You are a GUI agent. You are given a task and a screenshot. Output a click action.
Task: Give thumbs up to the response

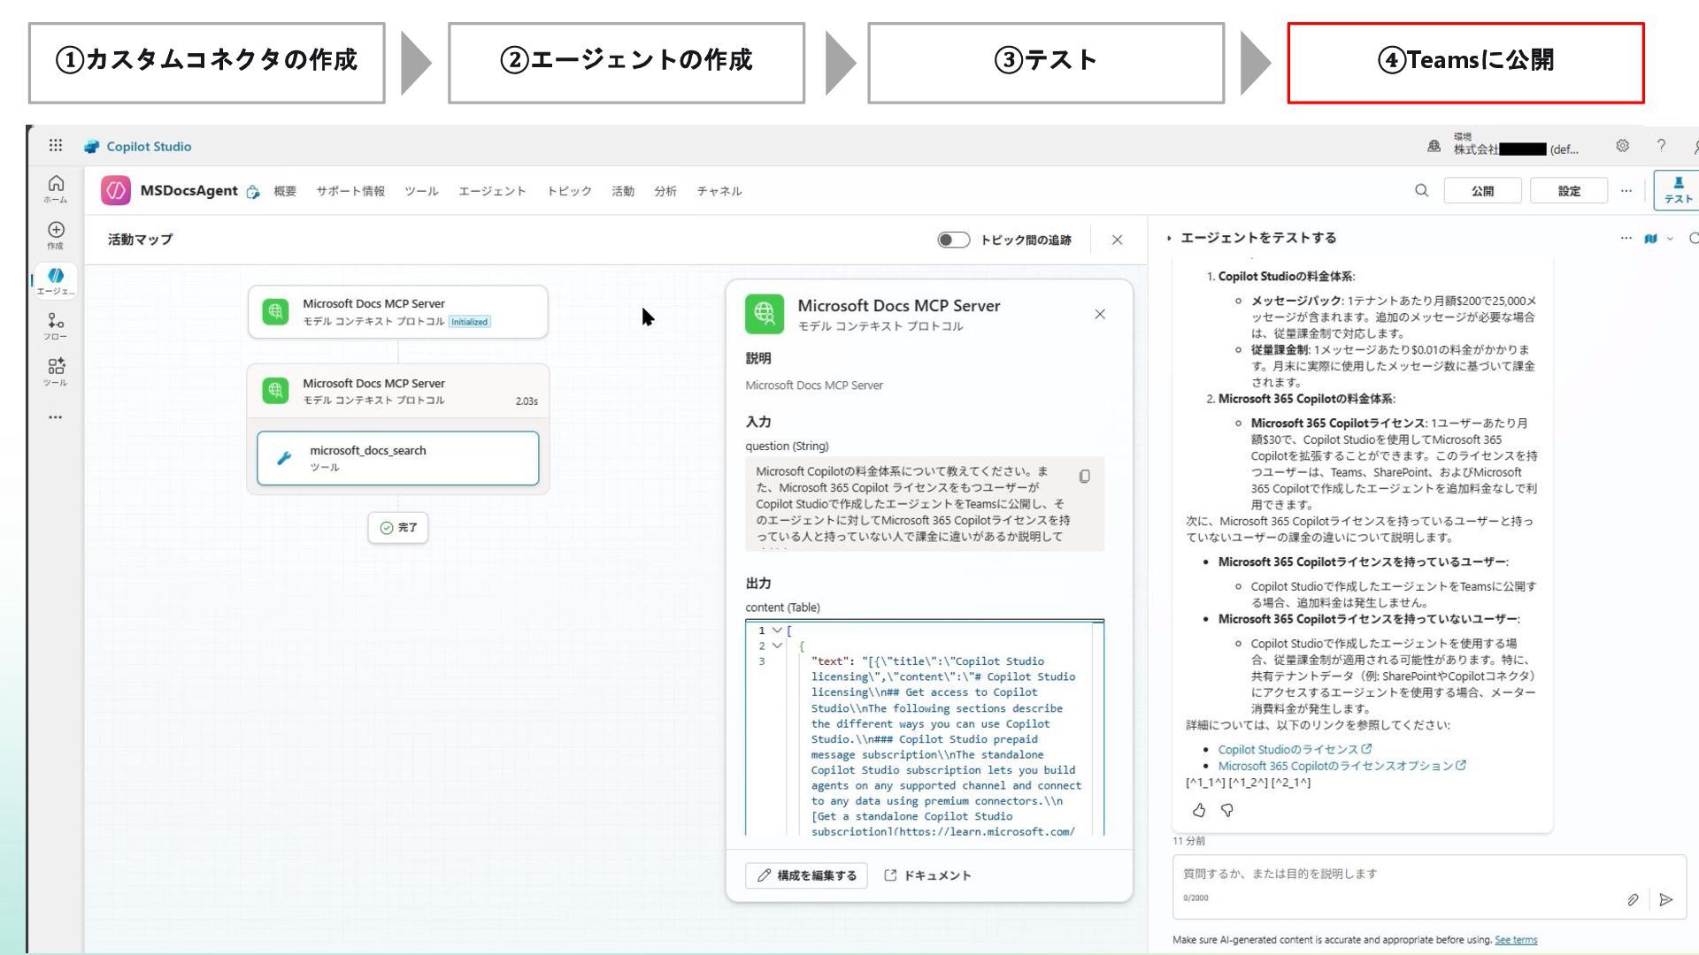pyautogui.click(x=1199, y=810)
